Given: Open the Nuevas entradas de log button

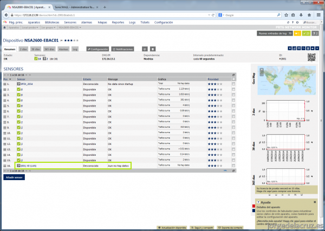Looking at the screenshot, I should 275,34.
